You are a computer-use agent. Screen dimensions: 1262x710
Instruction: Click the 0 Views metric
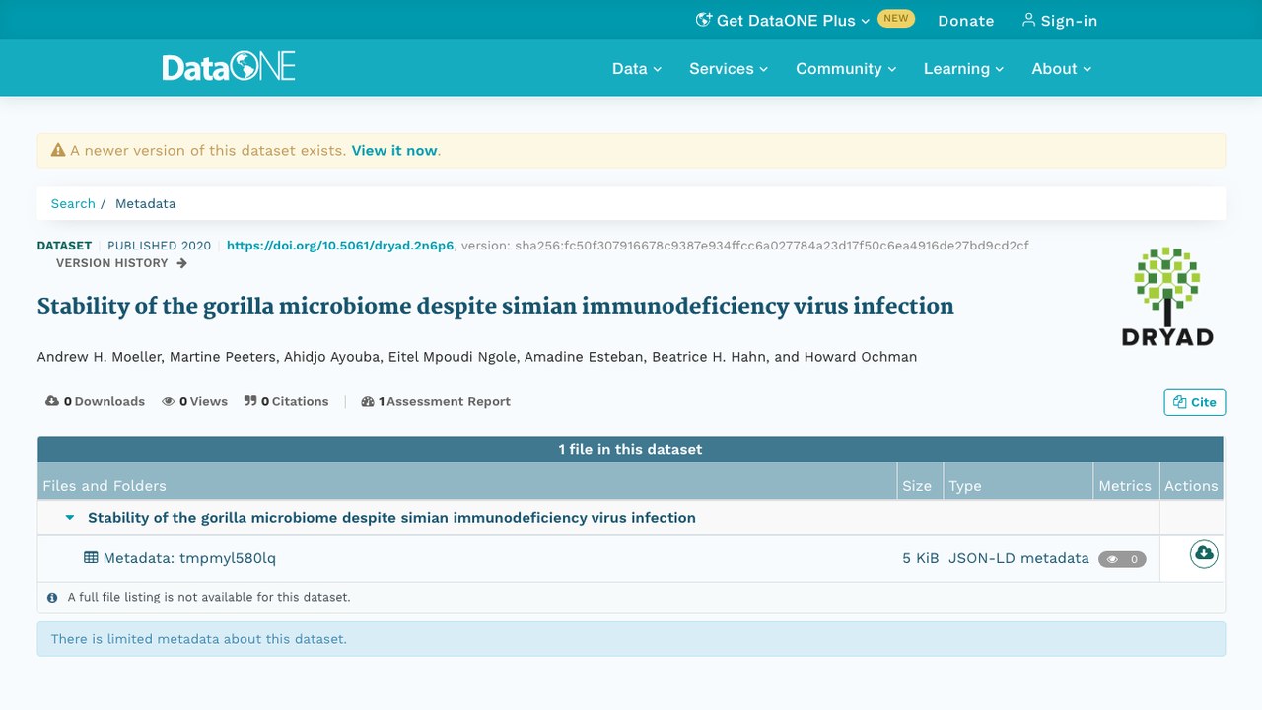click(194, 401)
